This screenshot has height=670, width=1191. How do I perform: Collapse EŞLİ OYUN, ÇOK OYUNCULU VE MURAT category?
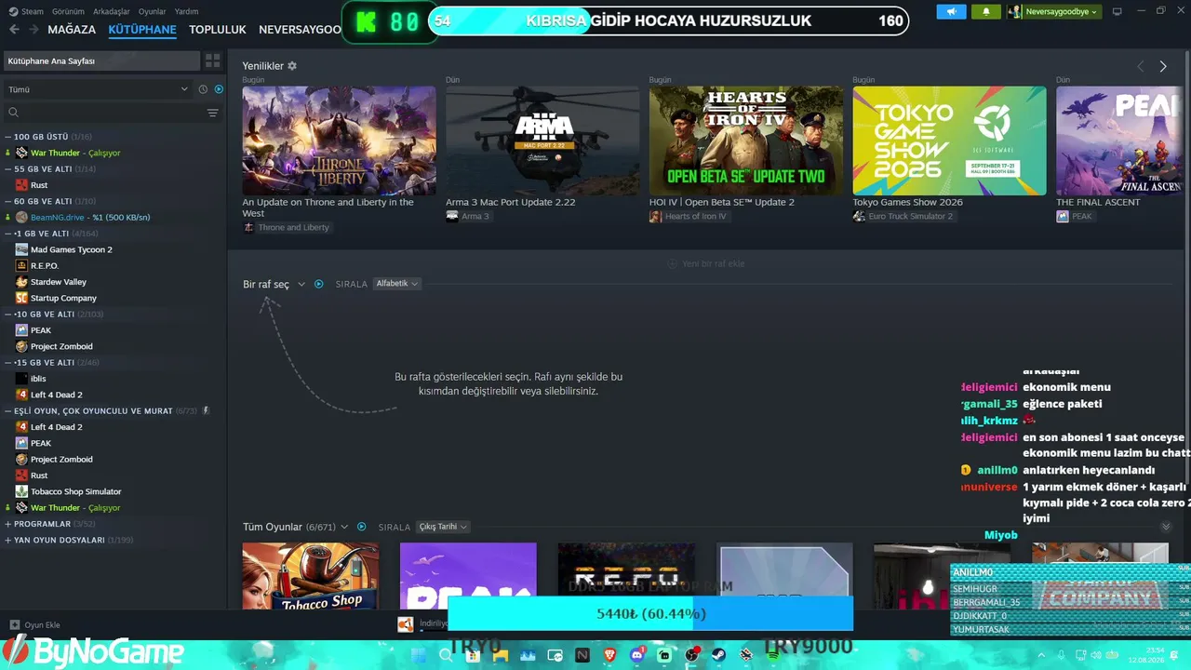click(8, 411)
